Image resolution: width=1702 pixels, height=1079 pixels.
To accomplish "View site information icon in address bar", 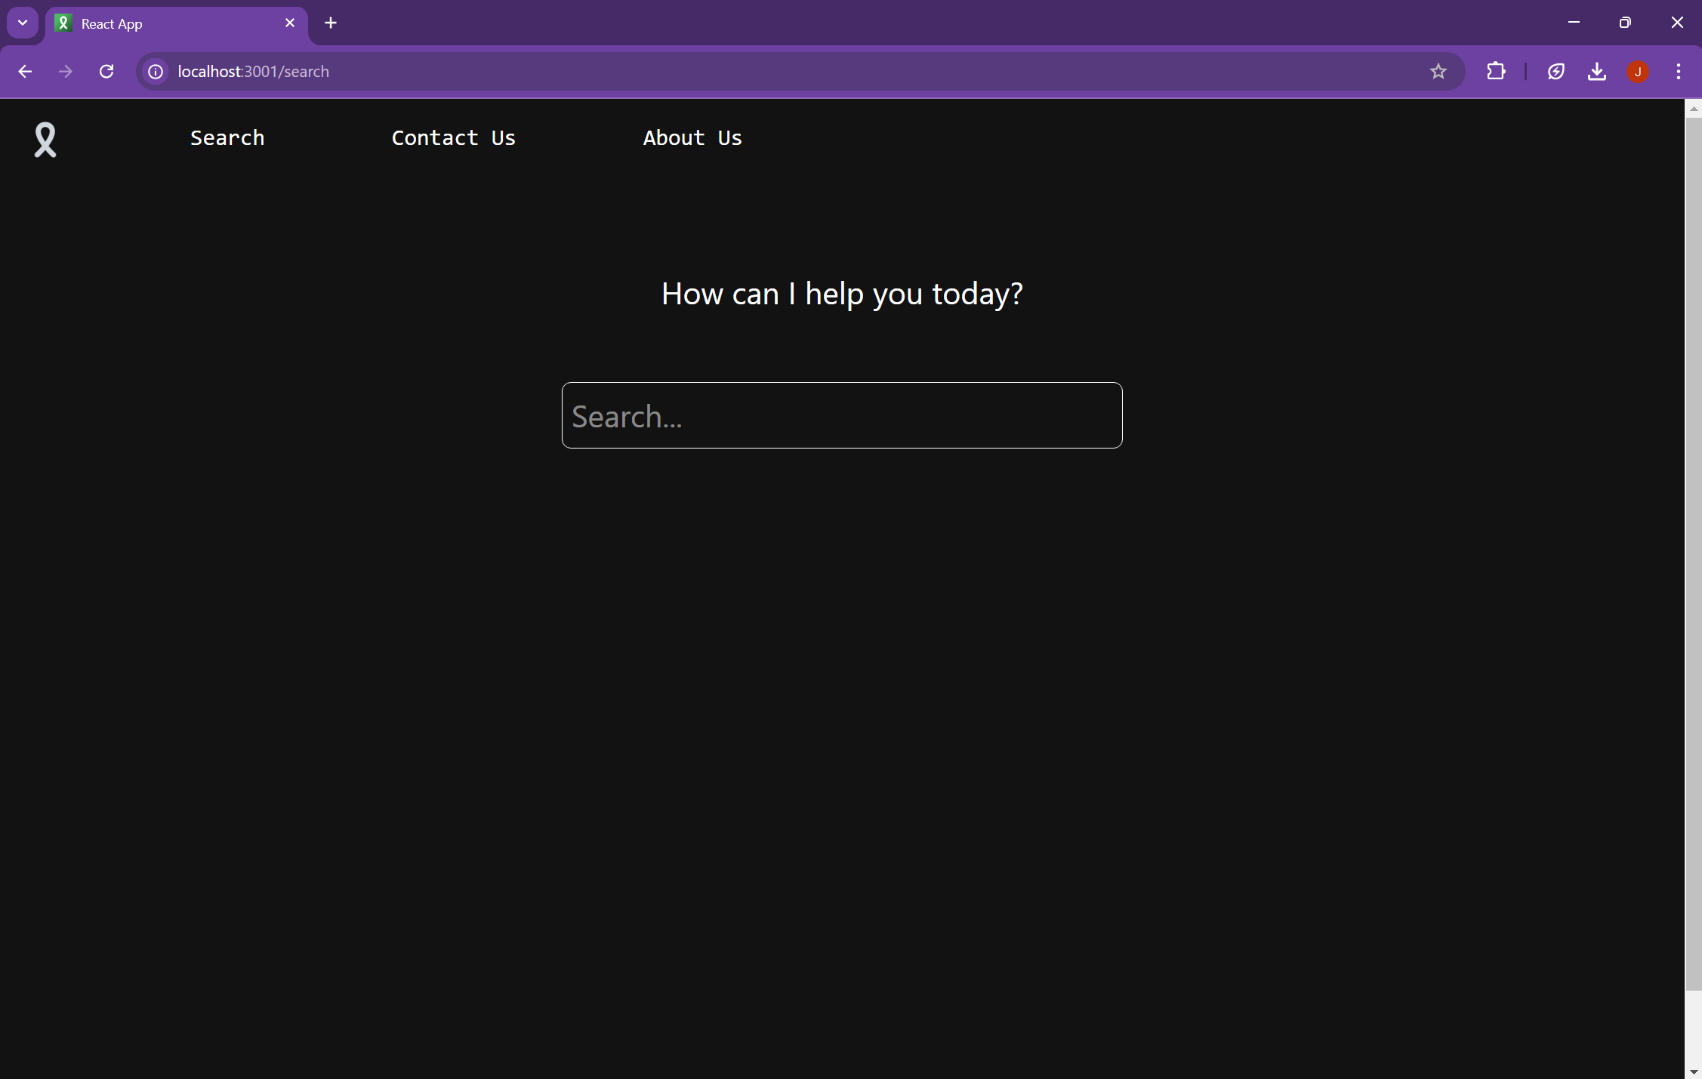I will [156, 72].
